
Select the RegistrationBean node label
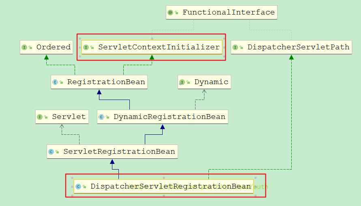(x=106, y=82)
